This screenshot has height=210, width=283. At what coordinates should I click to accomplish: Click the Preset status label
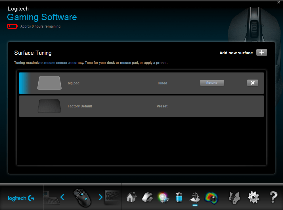tap(162, 106)
